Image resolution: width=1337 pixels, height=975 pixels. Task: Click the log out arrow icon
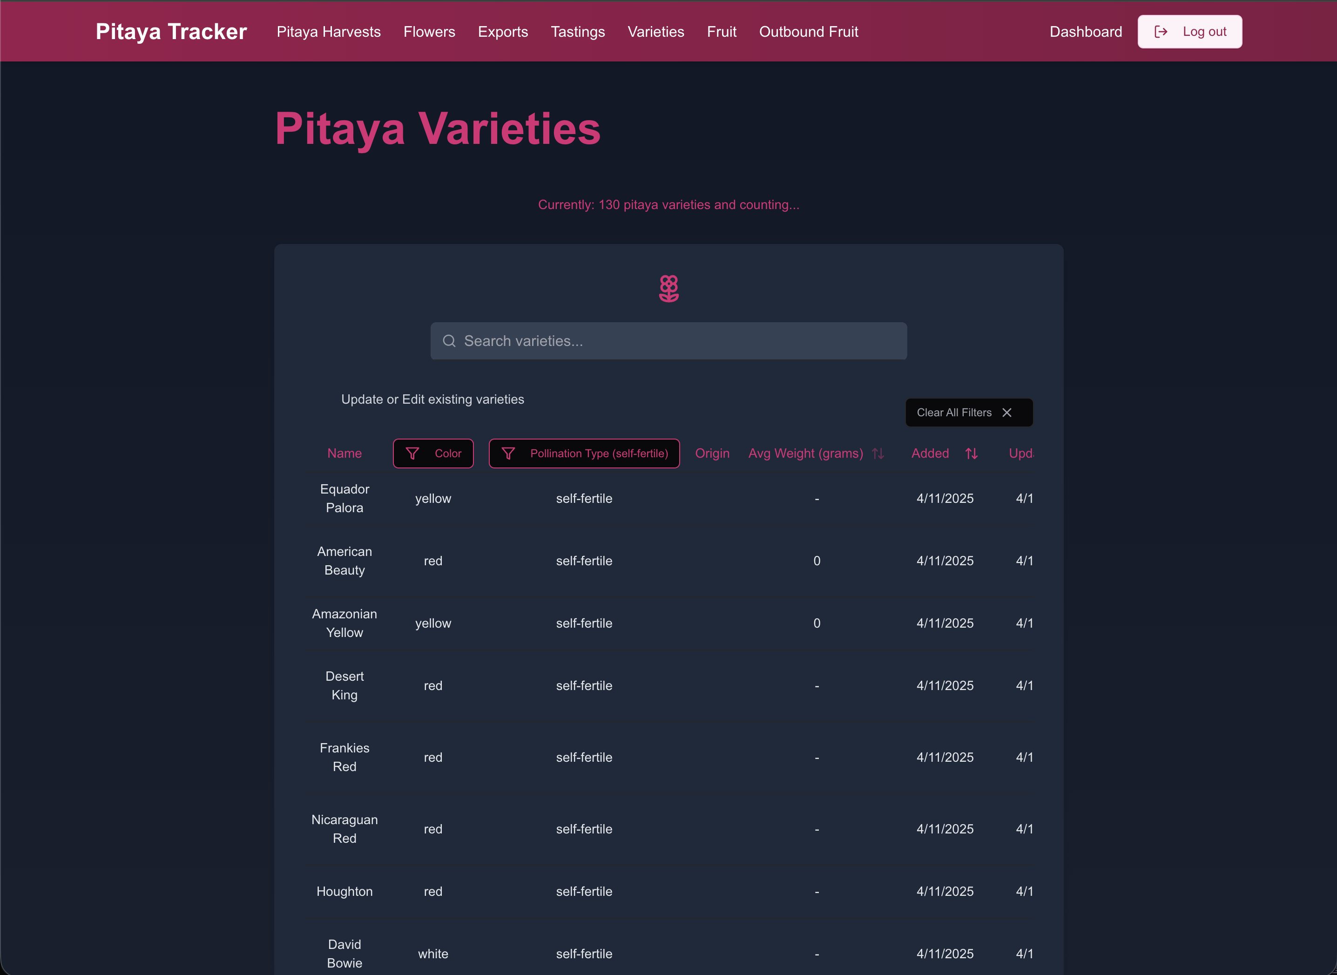click(1161, 32)
